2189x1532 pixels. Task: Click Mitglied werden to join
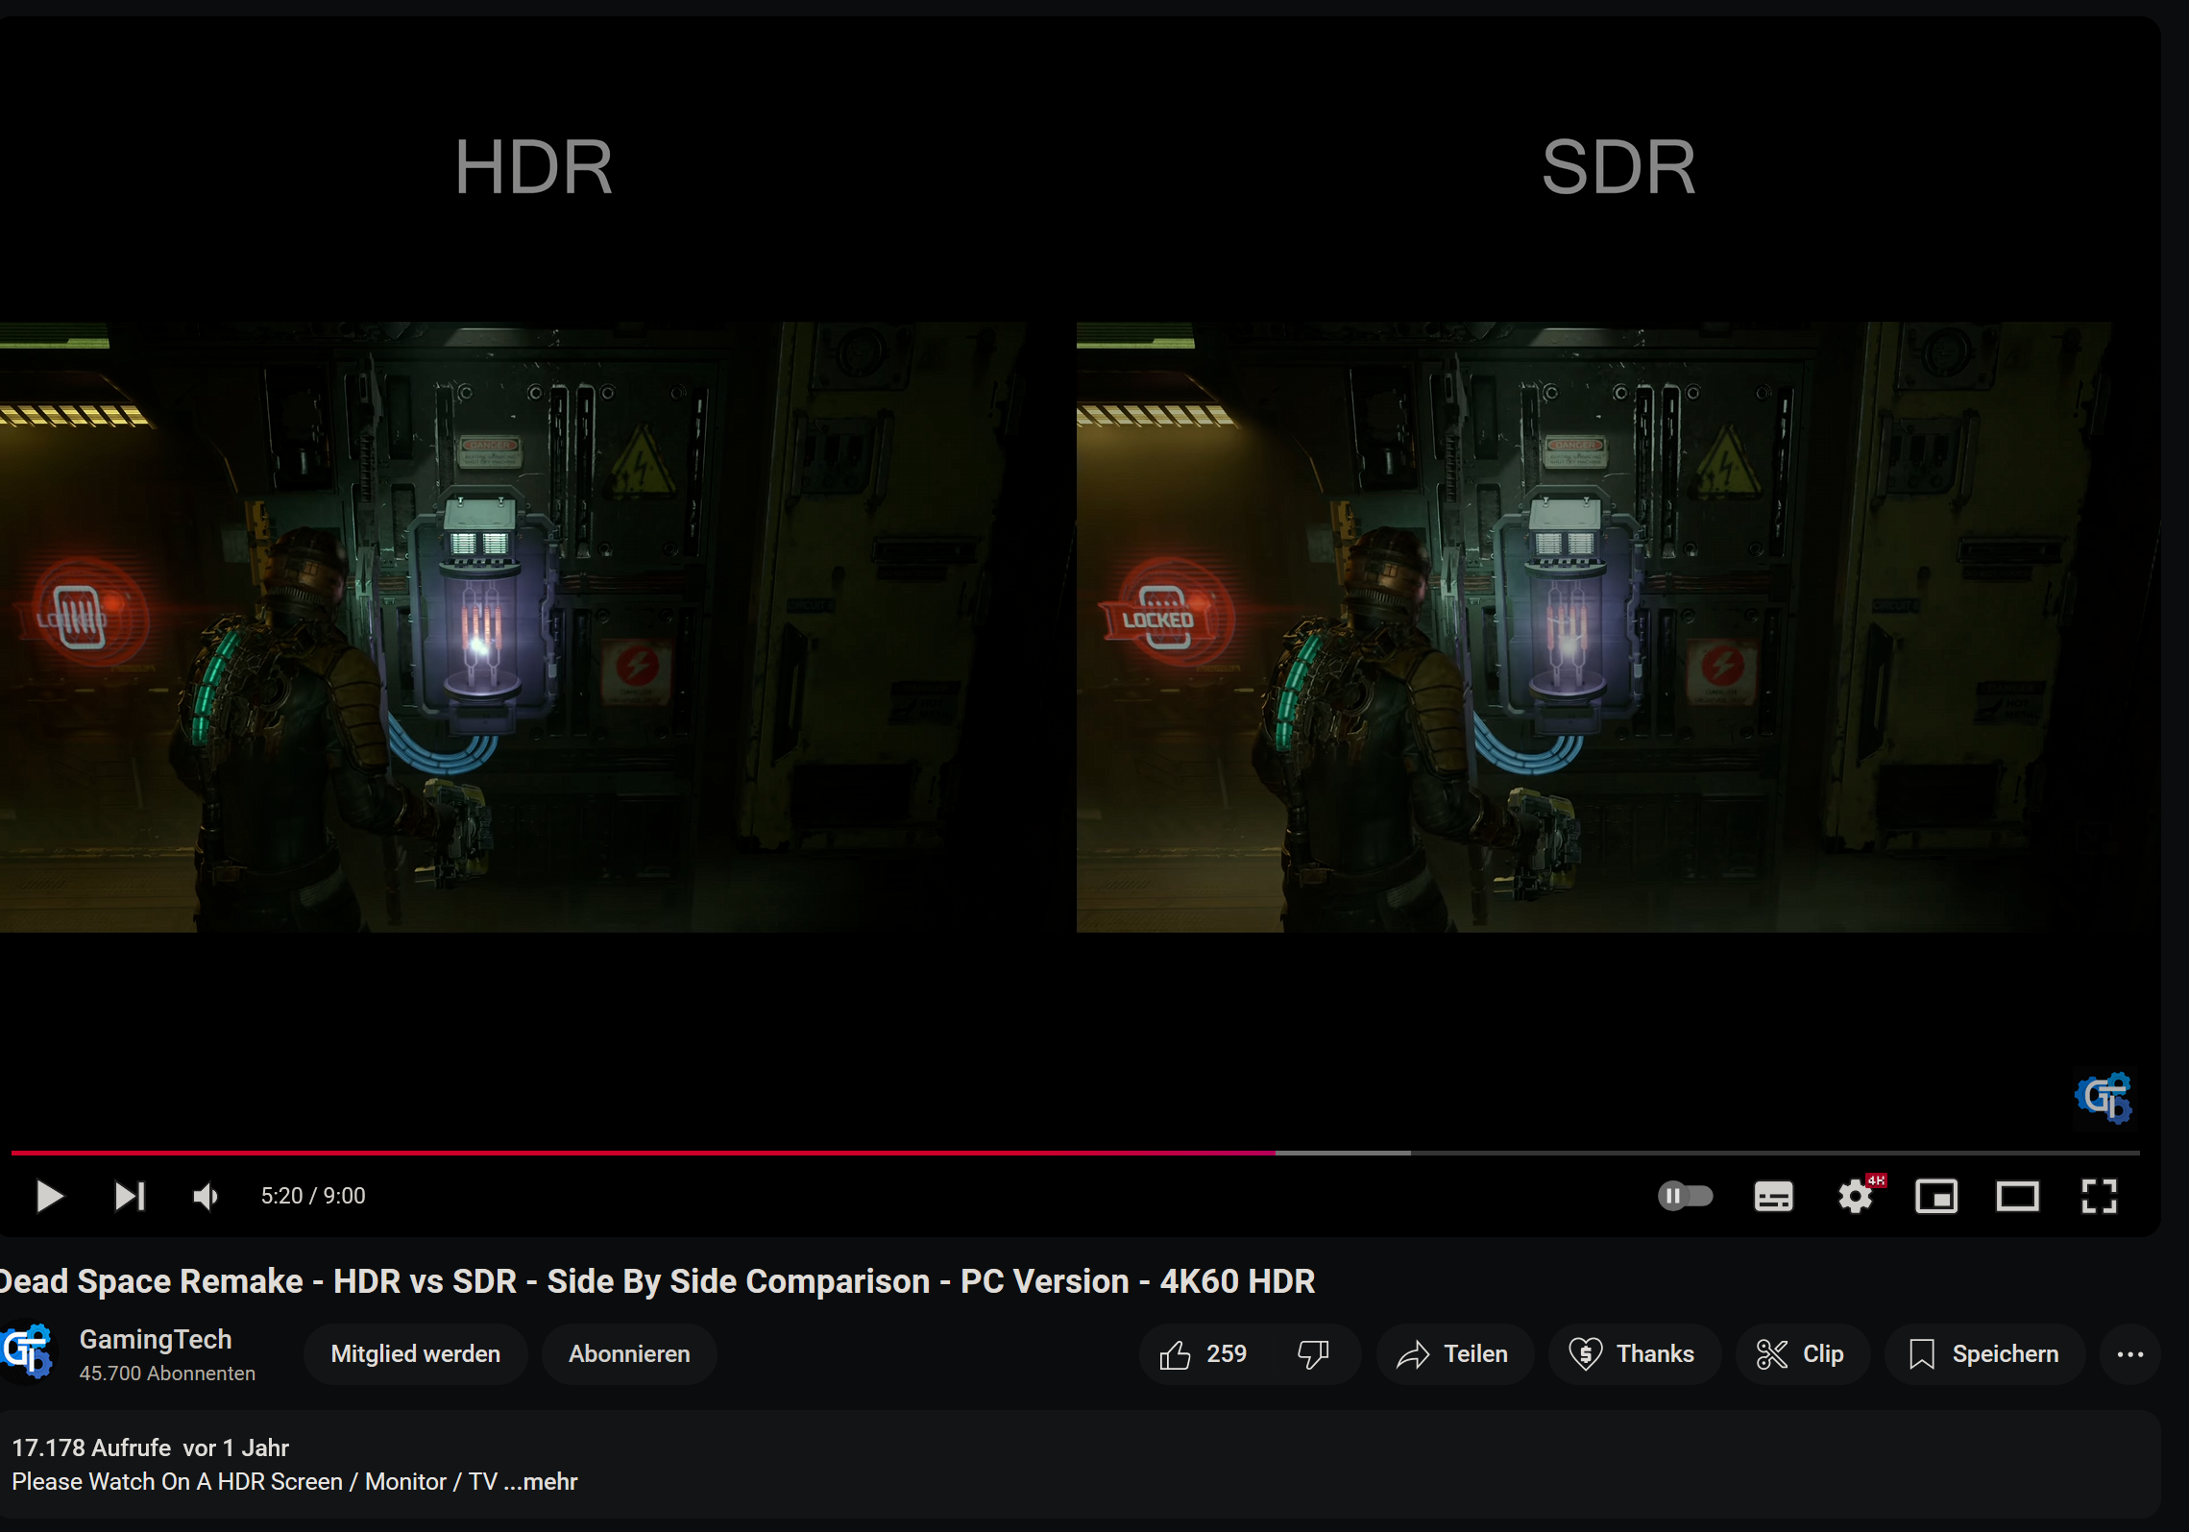(x=415, y=1354)
